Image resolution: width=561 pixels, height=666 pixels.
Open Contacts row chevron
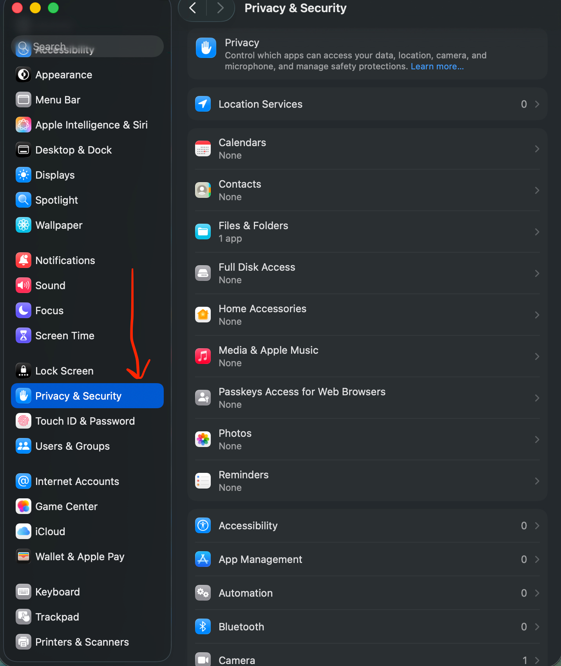tap(537, 190)
